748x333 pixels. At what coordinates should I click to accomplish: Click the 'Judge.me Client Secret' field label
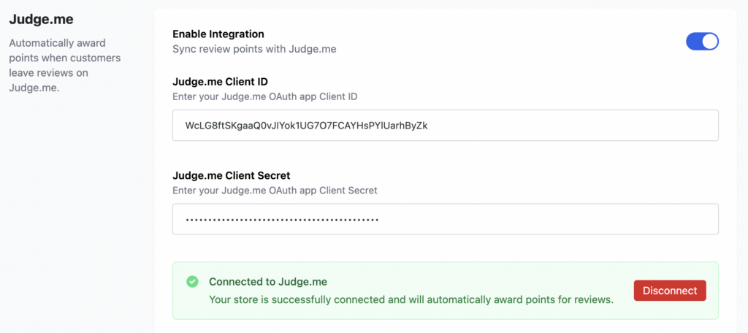[x=231, y=175]
